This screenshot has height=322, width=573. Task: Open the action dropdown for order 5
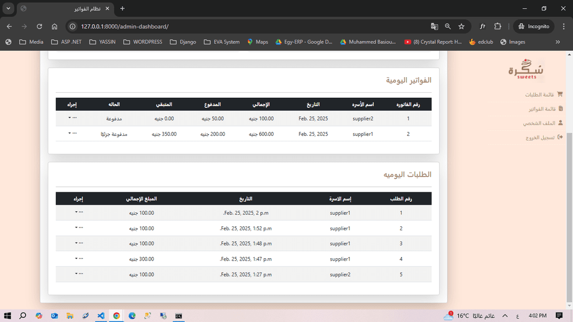[79, 274]
